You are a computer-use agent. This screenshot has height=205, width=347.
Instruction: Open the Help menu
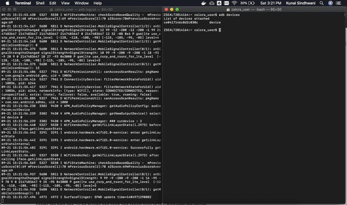98,3
